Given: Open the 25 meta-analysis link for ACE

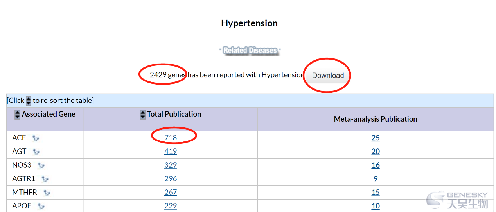Looking at the screenshot, I should [376, 138].
